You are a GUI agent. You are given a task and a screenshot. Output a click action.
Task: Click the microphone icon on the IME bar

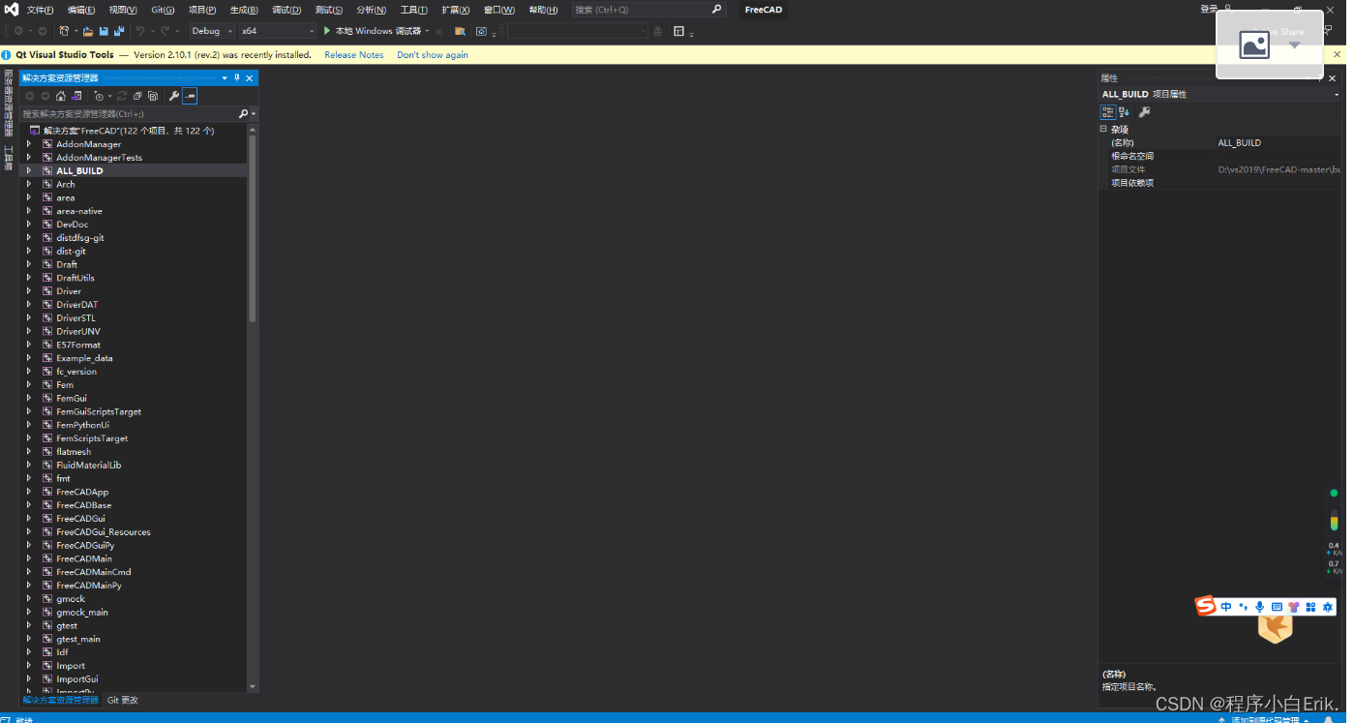[1260, 607]
